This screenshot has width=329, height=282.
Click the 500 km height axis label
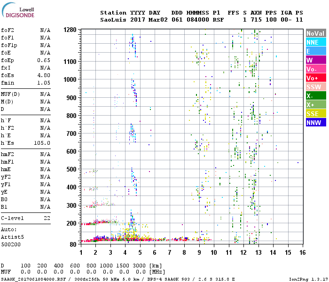coord(71,169)
